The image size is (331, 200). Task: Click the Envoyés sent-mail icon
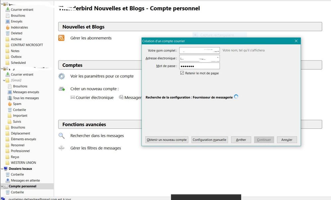8,22
